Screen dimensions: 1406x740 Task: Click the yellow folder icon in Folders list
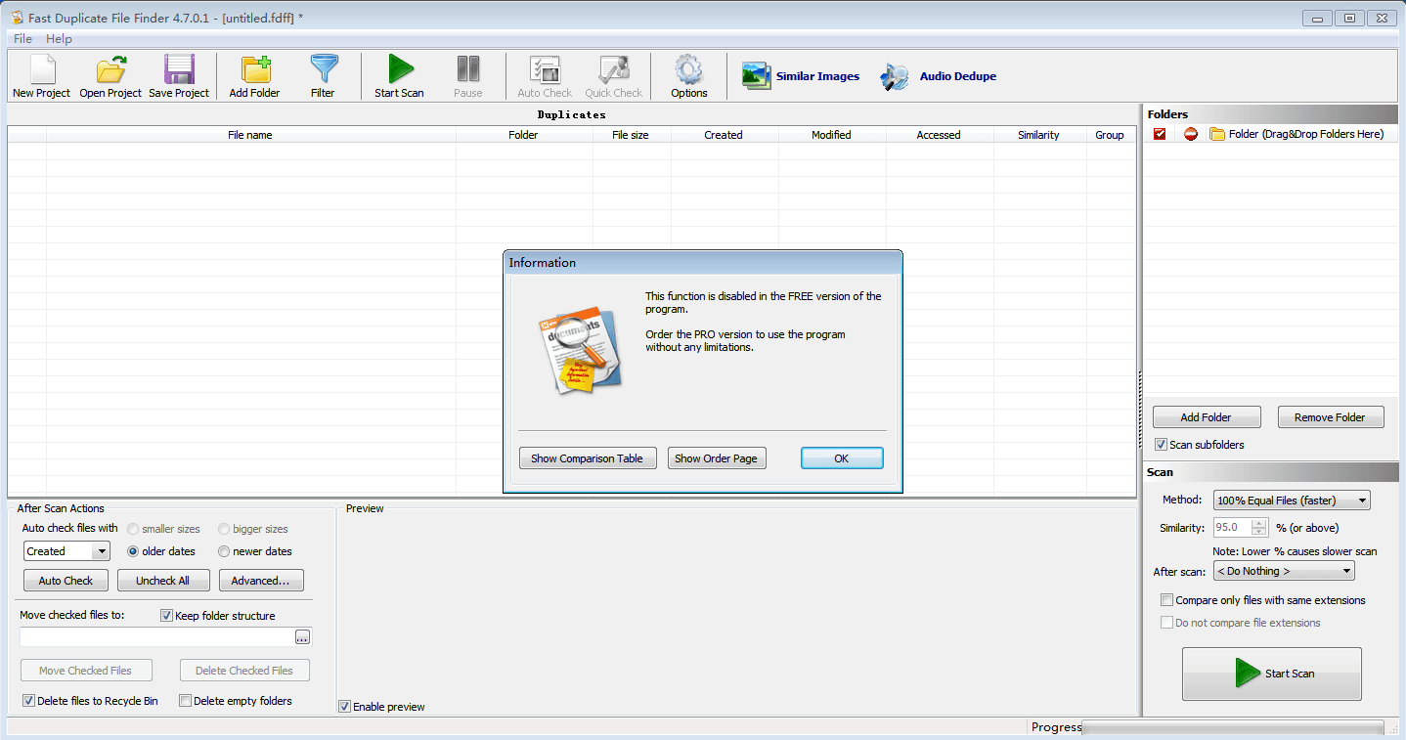pyautogui.click(x=1217, y=134)
